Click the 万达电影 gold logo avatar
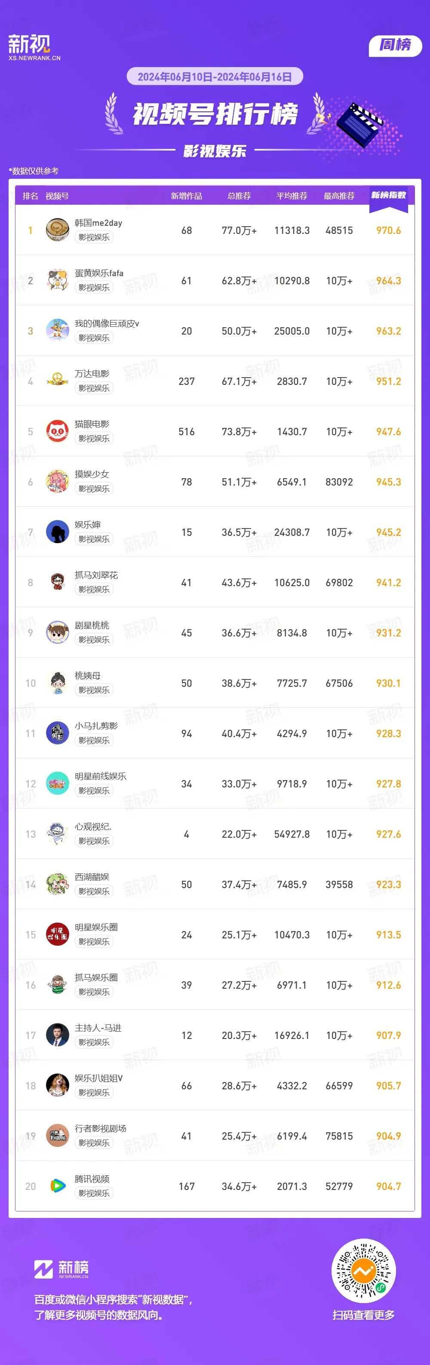Screen dimensions: 430x1365 tap(57, 381)
